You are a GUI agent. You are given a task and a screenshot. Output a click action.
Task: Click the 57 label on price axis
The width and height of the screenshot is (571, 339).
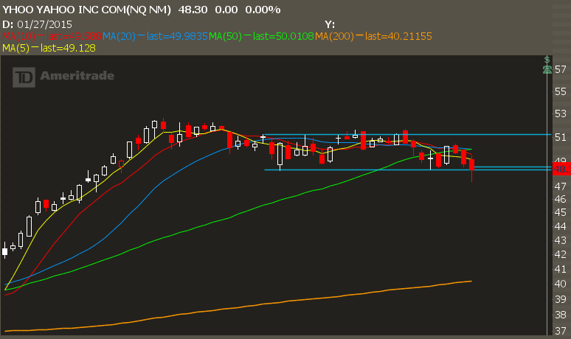coord(561,69)
